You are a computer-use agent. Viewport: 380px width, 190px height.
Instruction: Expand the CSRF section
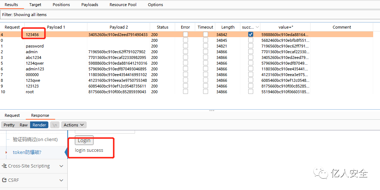tap(34, 180)
